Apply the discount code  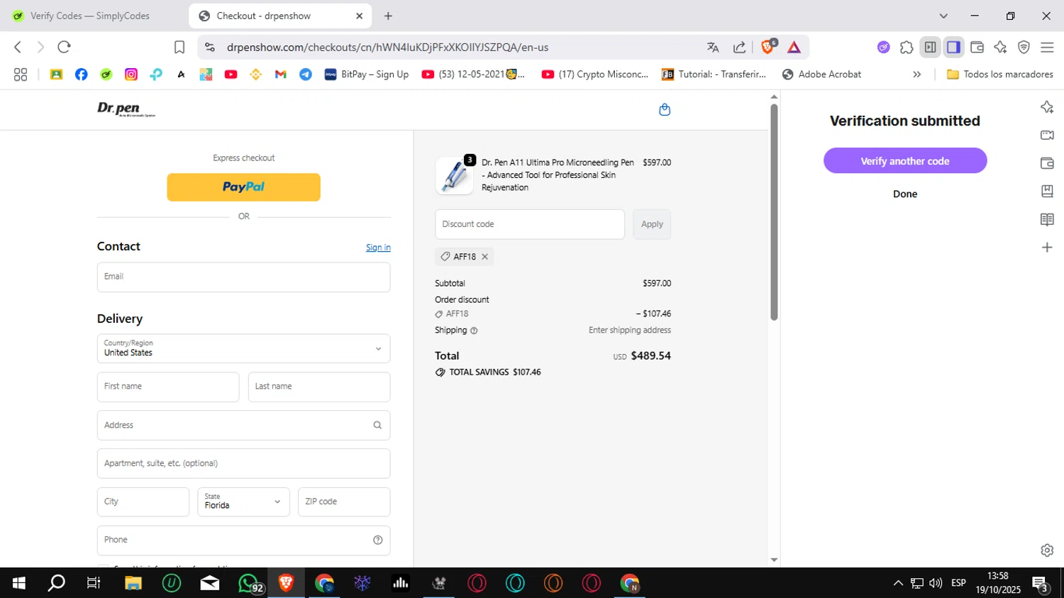coord(652,224)
